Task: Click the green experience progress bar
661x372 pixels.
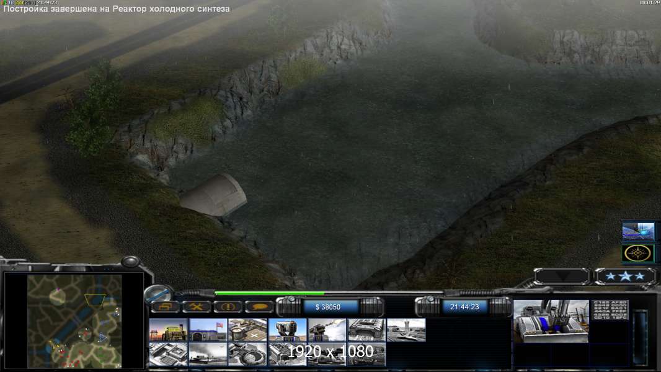Action: coord(270,293)
